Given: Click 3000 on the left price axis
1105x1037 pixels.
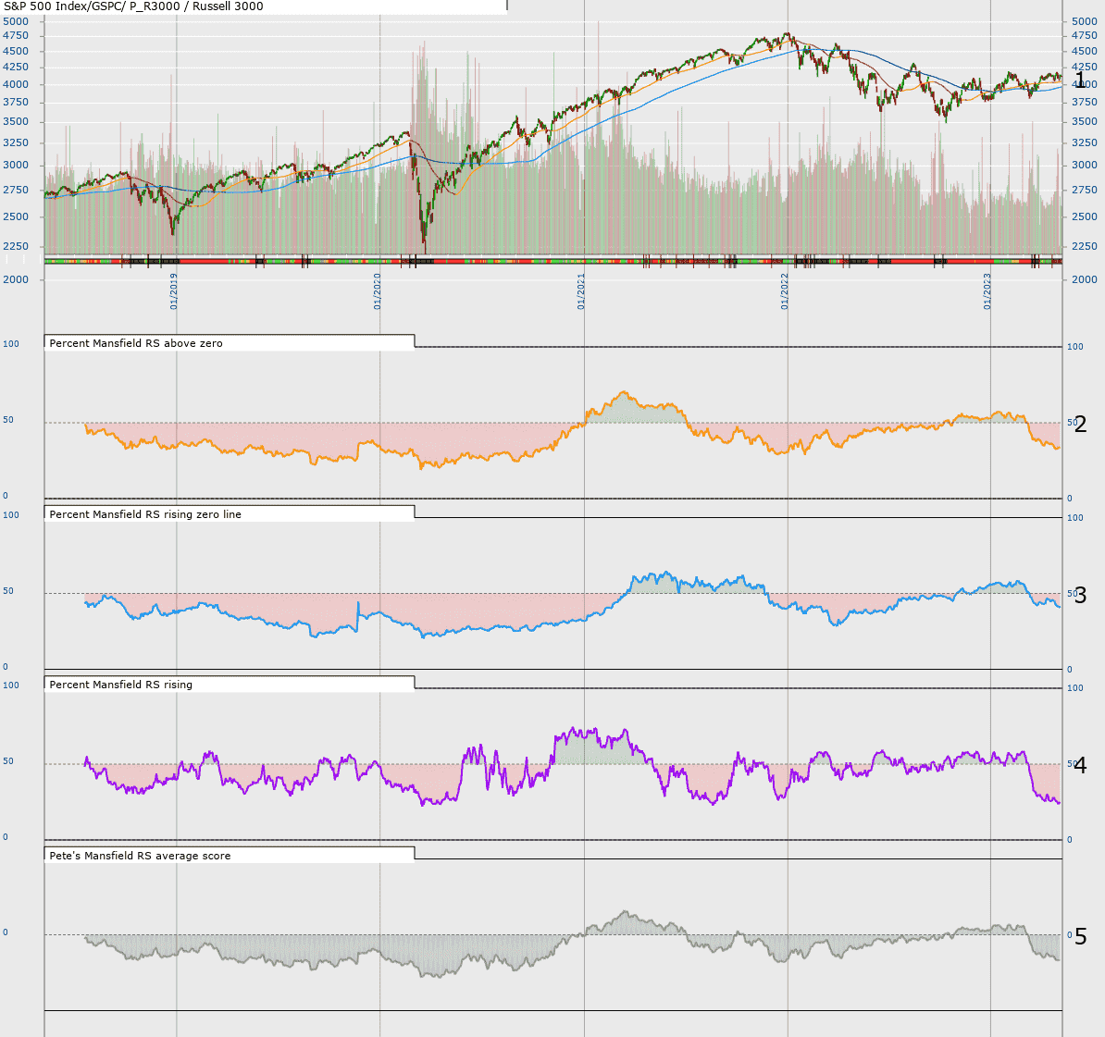Looking at the screenshot, I should (17, 165).
